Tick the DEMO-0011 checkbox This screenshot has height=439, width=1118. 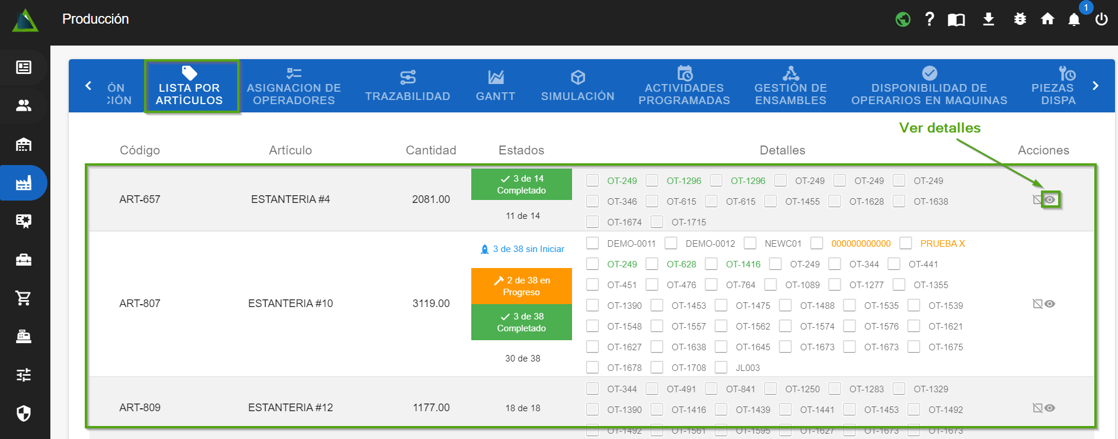coord(592,243)
